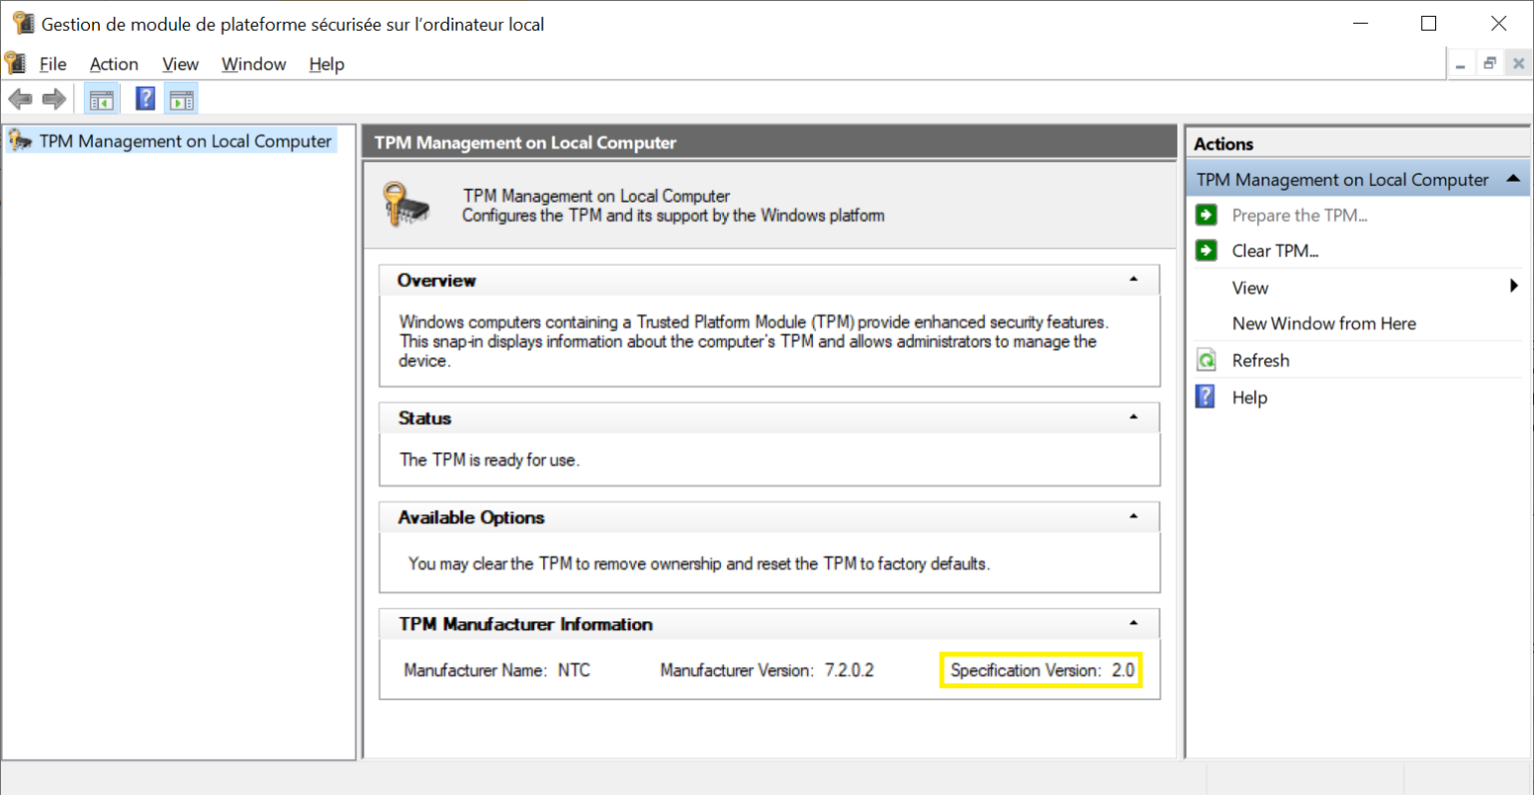The image size is (1534, 795).
Task: Open the File menu
Action: pyautogui.click(x=53, y=64)
